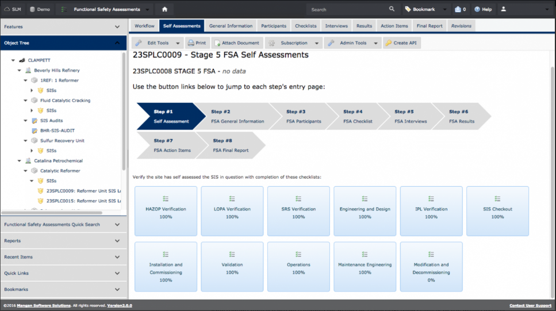Click the SIS Checkout checklist icon
The height and width of the screenshot is (311, 556).
(497, 199)
